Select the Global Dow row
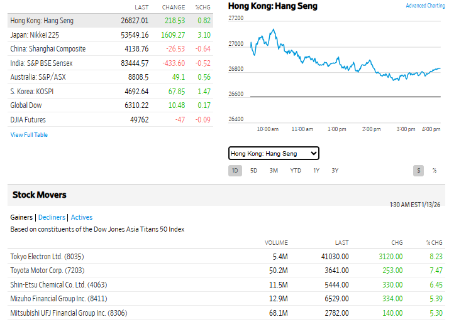 point(110,105)
